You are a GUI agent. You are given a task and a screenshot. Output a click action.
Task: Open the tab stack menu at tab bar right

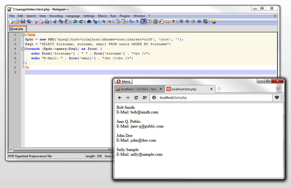[278, 89]
